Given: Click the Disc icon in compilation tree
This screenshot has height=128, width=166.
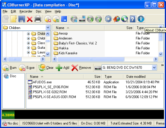Looking at the screenshot, I should tap(6, 76).
